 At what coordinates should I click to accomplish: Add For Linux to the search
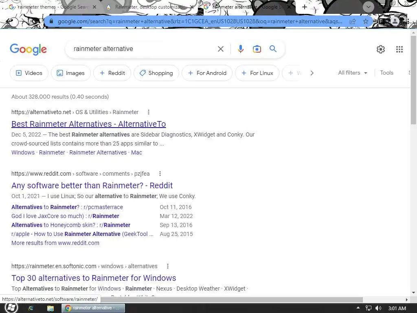(257, 73)
